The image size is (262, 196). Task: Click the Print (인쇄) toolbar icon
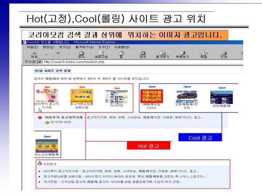(223, 55)
